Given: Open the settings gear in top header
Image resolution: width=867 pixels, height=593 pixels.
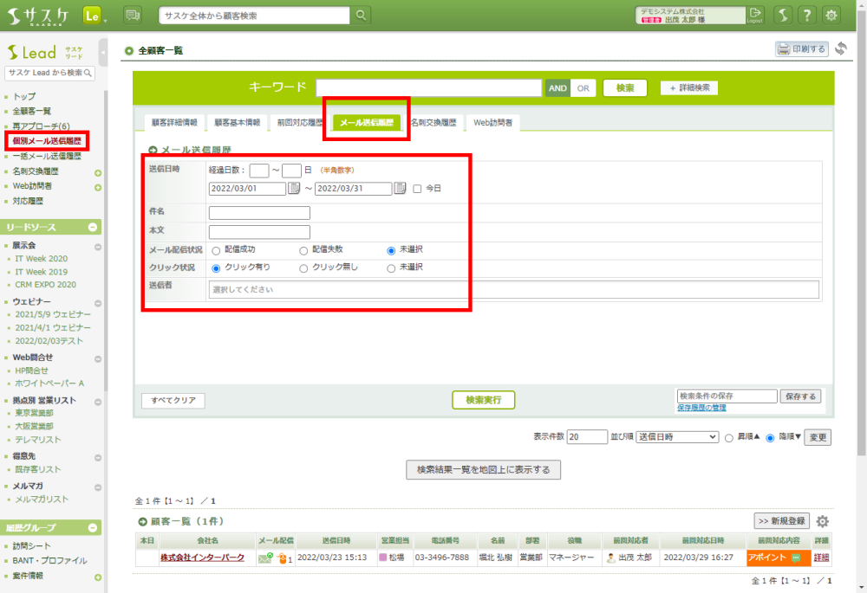Looking at the screenshot, I should (831, 16).
